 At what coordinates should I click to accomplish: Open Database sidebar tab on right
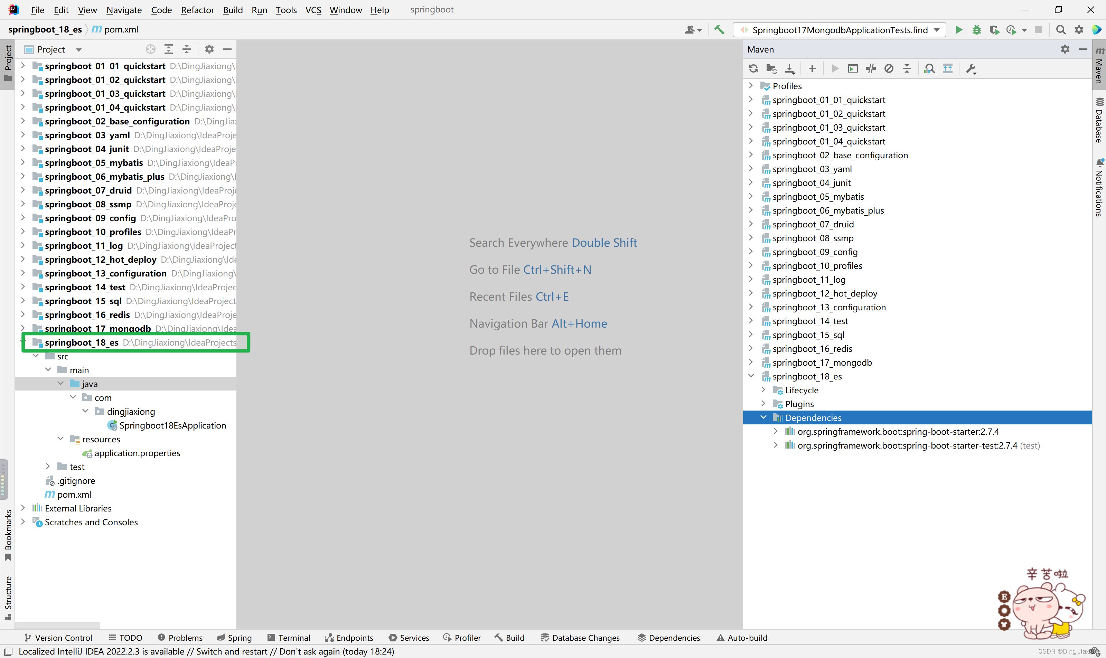pos(1099,120)
